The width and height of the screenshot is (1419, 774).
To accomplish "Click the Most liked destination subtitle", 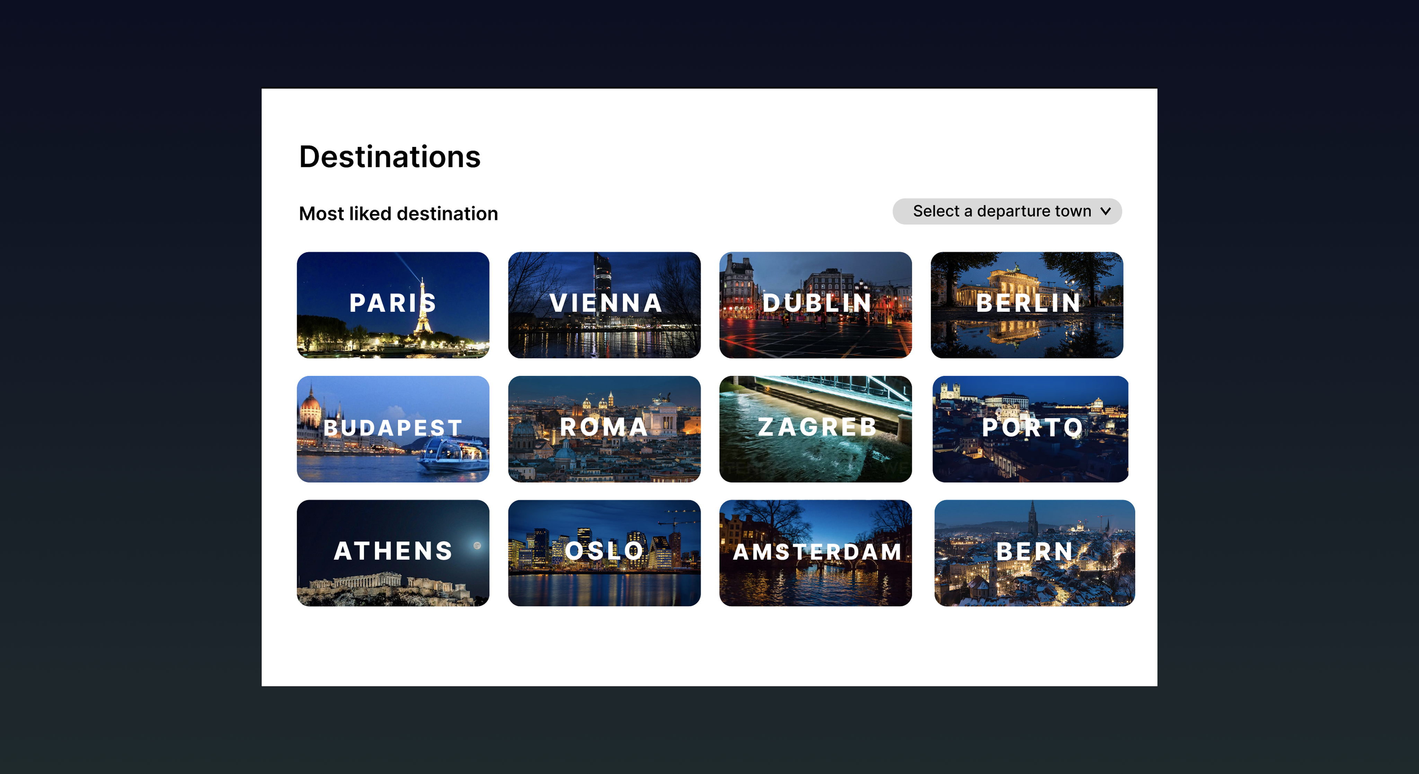I will click(x=398, y=214).
